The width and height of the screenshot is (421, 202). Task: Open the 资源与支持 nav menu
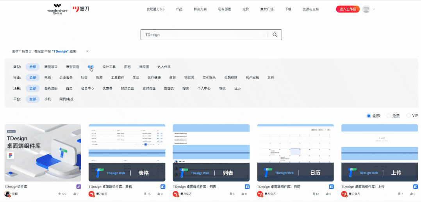[x=310, y=9]
